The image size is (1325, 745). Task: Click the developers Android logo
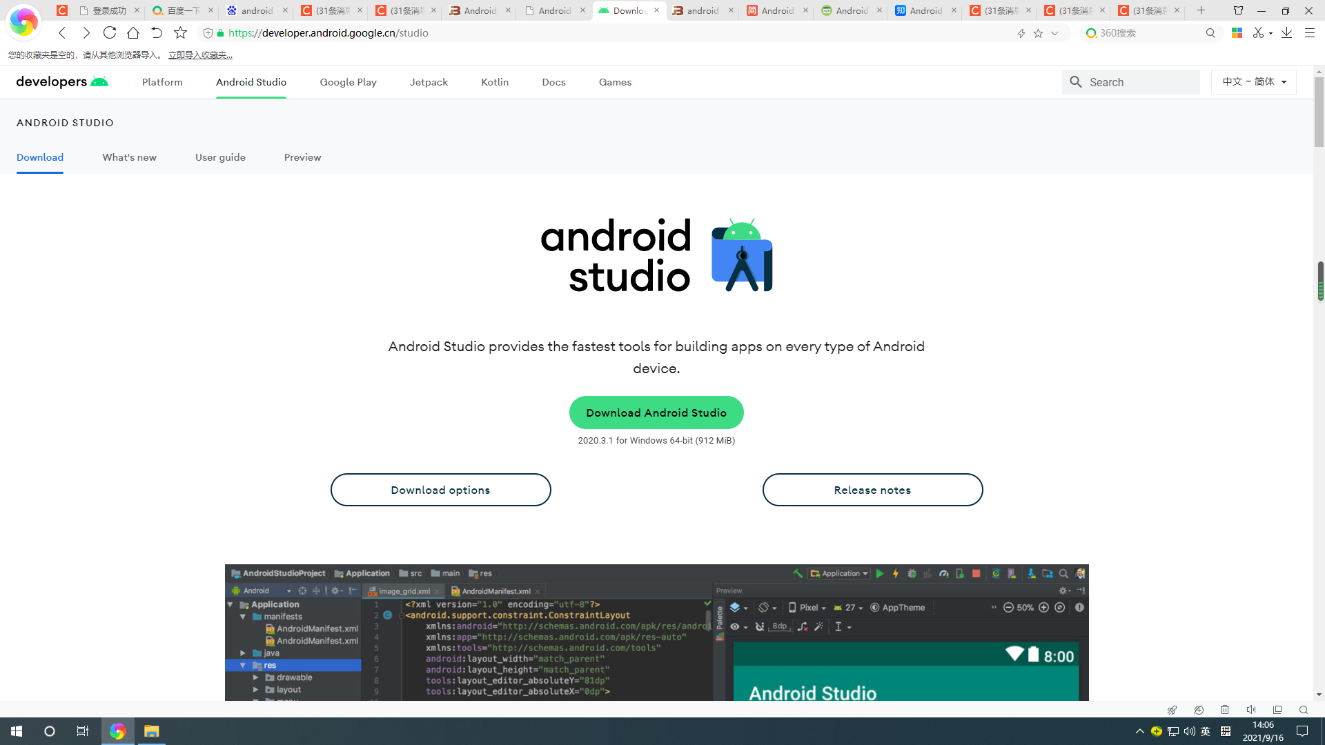click(62, 81)
